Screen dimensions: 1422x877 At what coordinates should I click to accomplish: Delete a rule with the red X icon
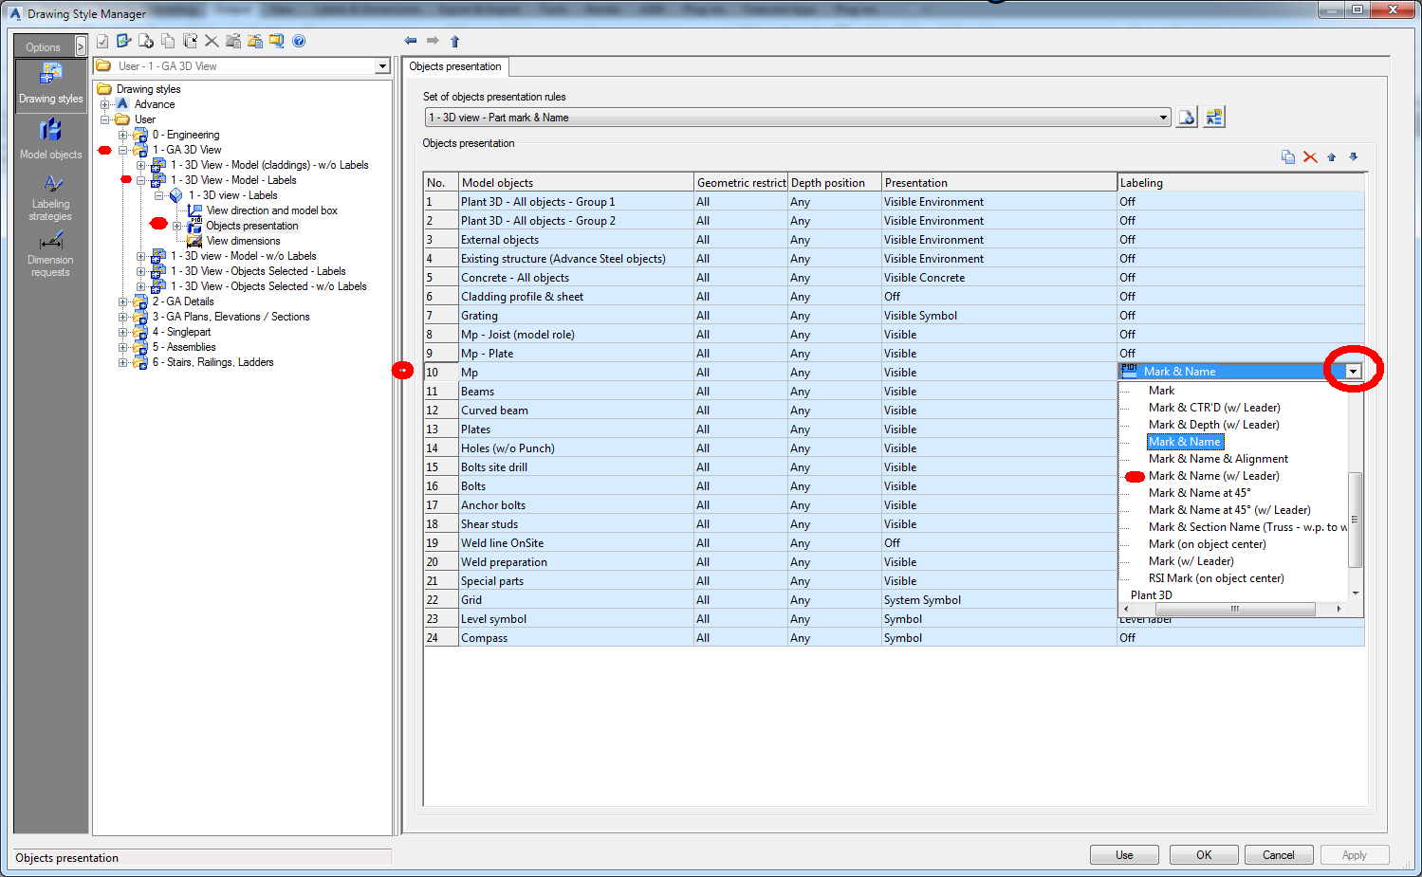click(x=1310, y=157)
